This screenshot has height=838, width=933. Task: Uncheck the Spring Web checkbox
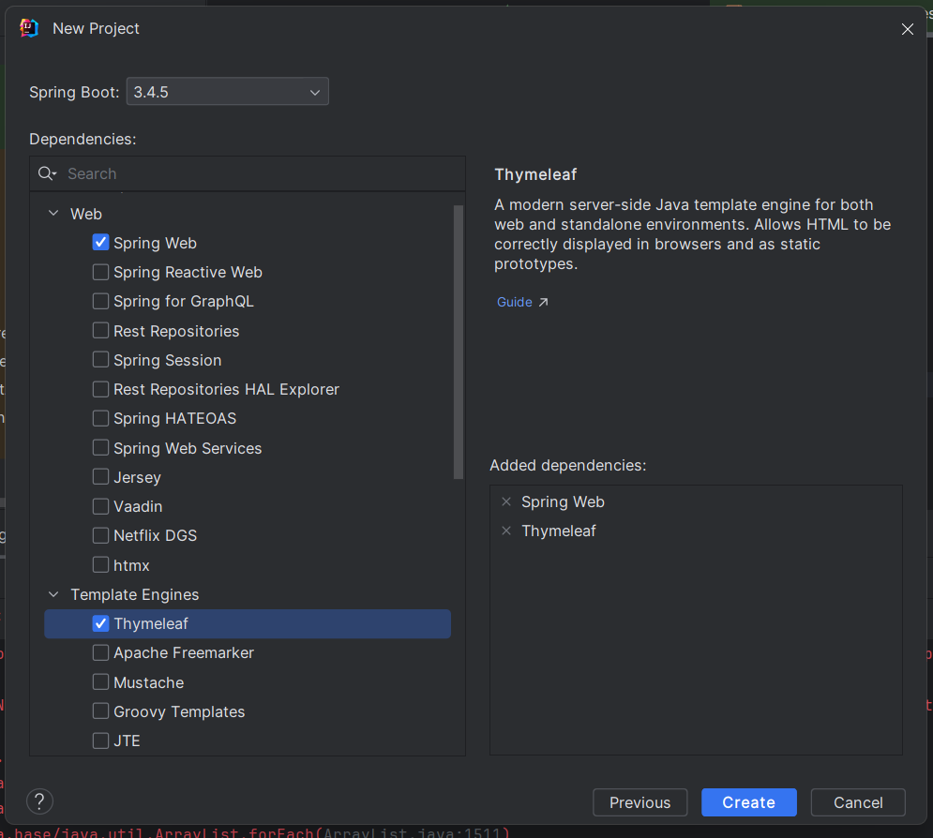click(100, 243)
